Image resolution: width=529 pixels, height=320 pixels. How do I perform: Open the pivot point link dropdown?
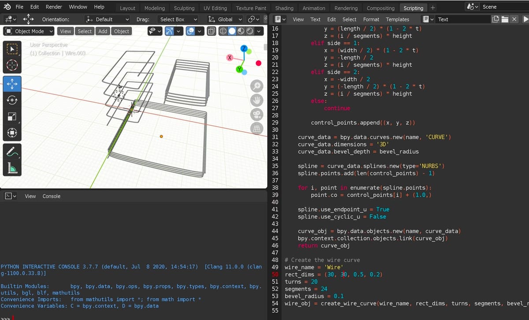pyautogui.click(x=253, y=19)
